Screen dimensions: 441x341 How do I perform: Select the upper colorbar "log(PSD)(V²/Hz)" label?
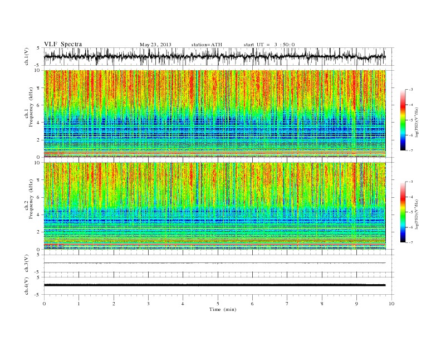(416, 121)
